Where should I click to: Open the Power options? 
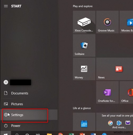[x=29, y=126]
